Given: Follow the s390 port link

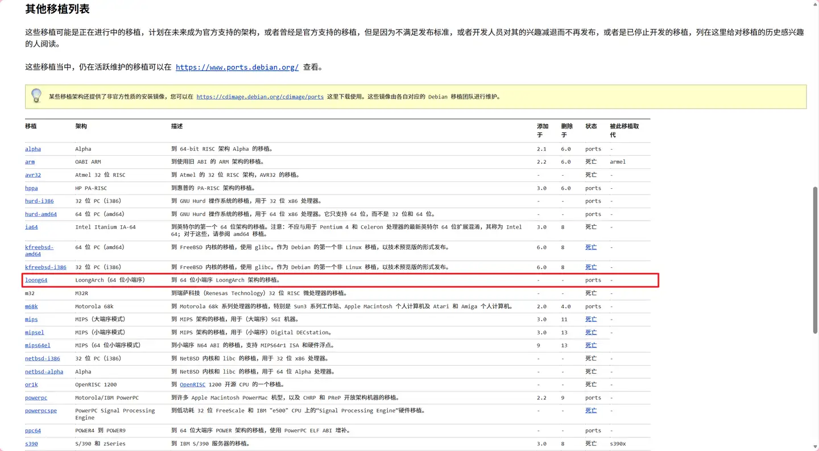Looking at the screenshot, I should (31, 444).
